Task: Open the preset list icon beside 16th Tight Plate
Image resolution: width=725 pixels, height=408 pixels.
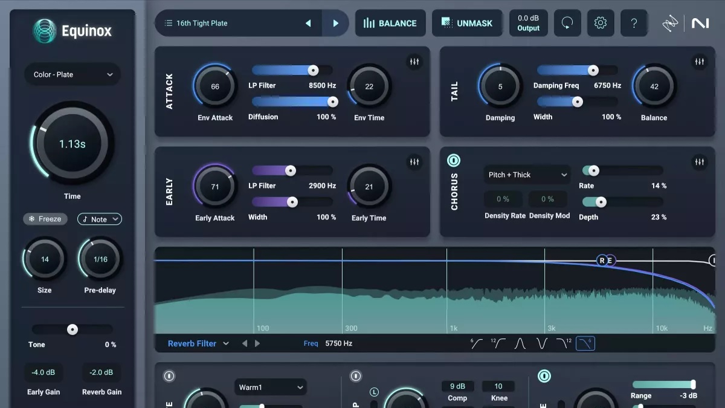Action: click(x=168, y=23)
